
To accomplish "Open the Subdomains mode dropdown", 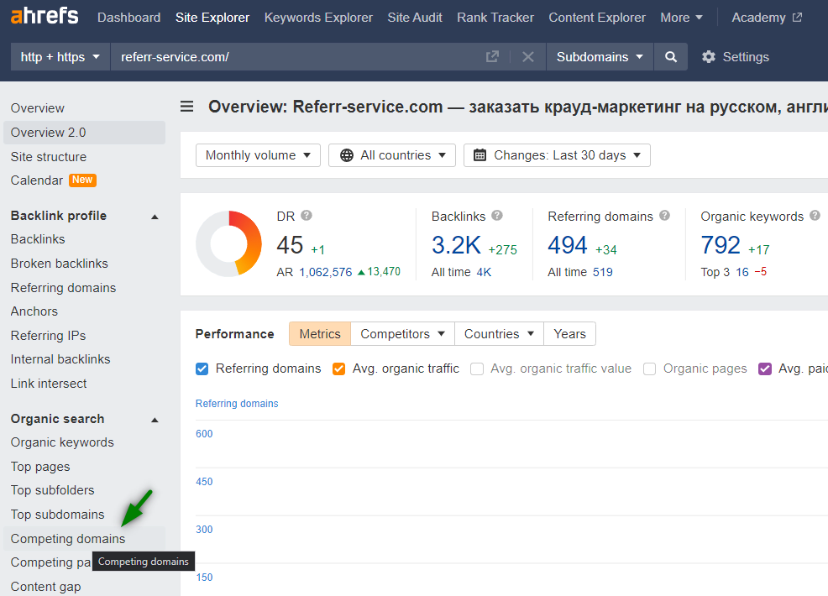I will (600, 56).
